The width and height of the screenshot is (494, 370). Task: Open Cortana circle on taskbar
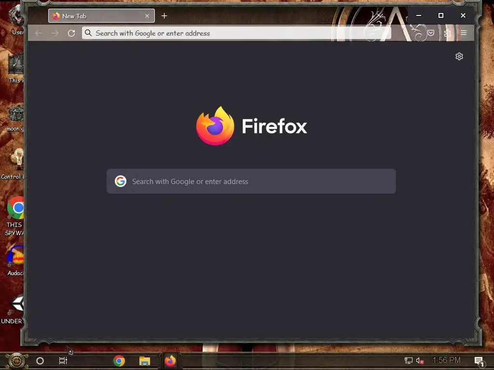tap(40, 361)
